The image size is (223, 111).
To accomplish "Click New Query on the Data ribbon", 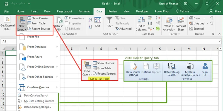I will coord(21,24).
